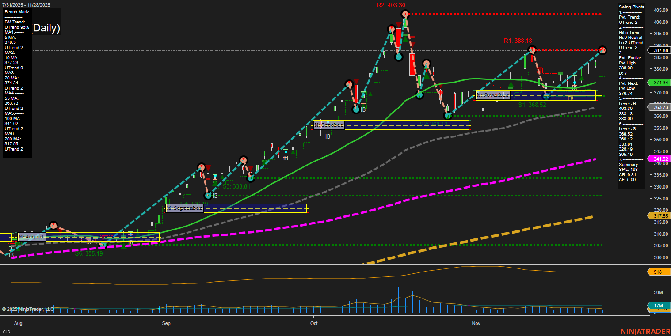Click the R2: 403.30 resistance label
The height and width of the screenshot is (336, 671).
pyautogui.click(x=391, y=5)
